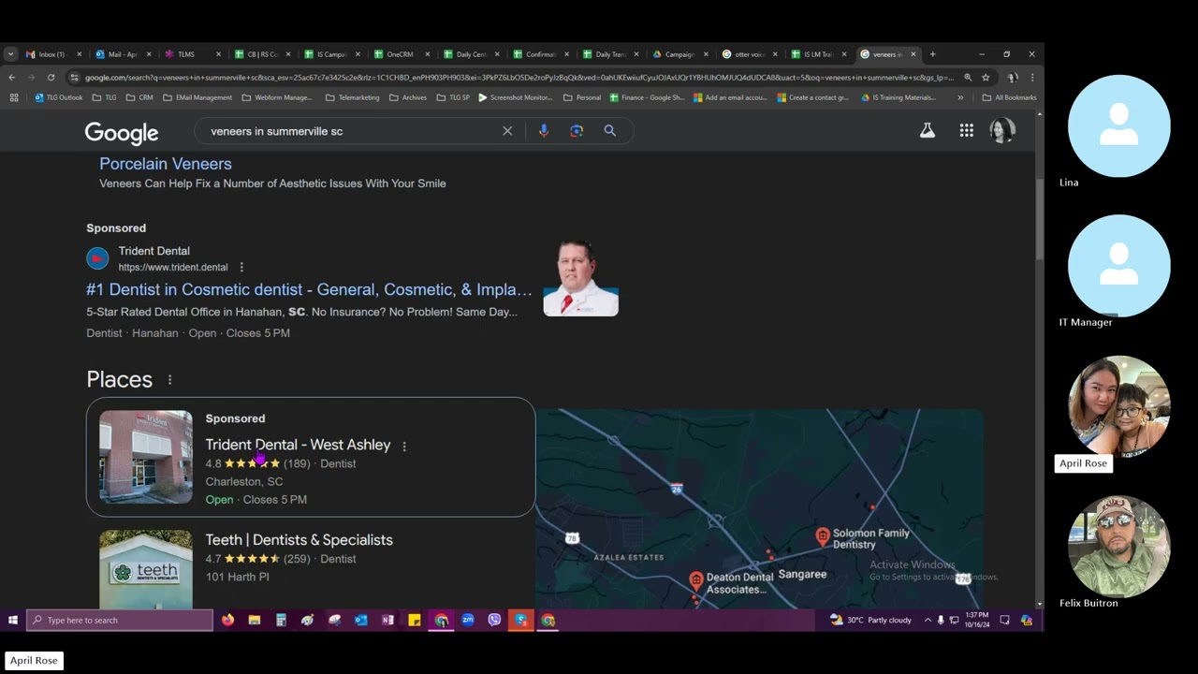Screen dimensions: 1198x674
Task: Open Archives bookmarks folder
Action: click(x=408, y=97)
